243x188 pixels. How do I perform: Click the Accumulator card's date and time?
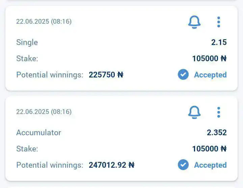(x=44, y=112)
